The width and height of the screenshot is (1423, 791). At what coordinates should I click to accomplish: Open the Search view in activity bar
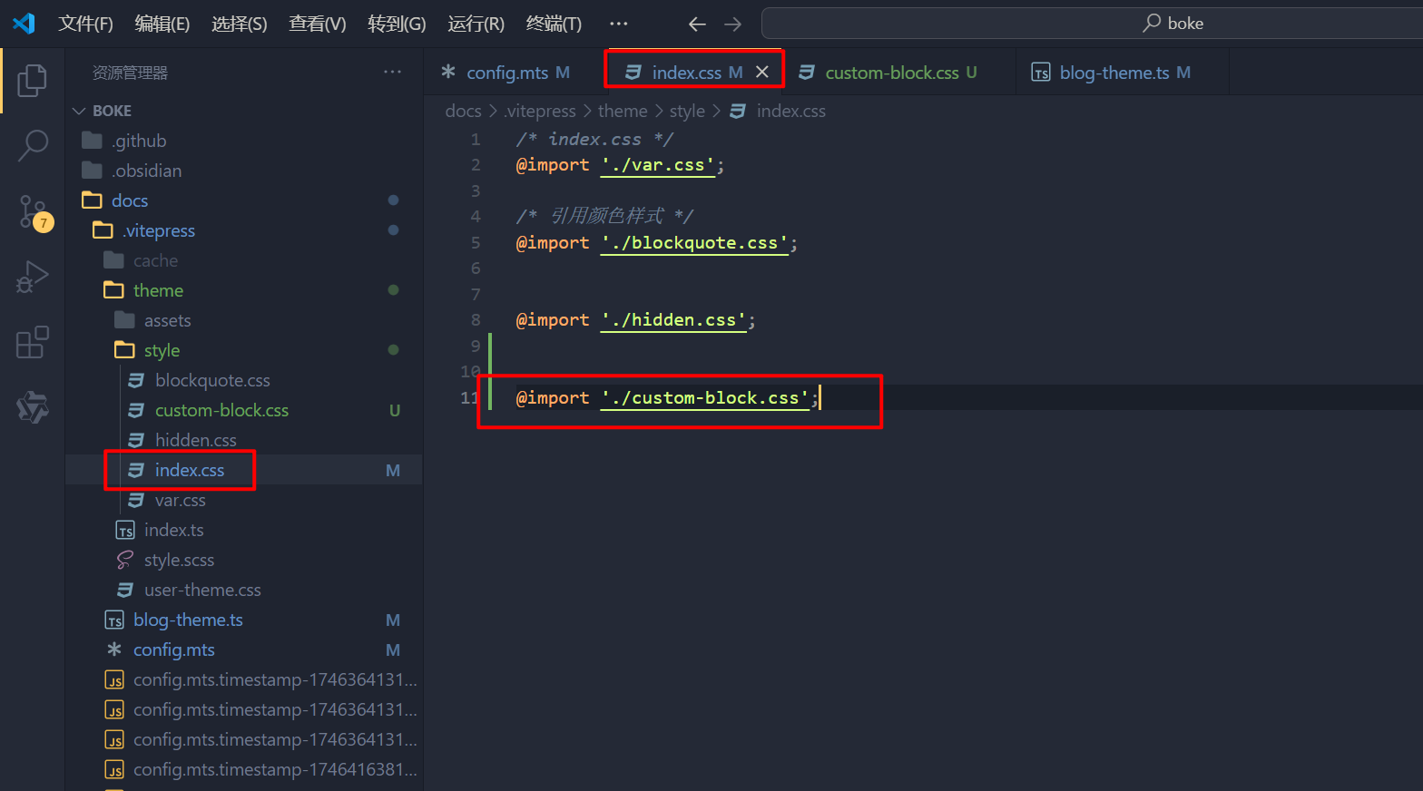click(x=33, y=145)
